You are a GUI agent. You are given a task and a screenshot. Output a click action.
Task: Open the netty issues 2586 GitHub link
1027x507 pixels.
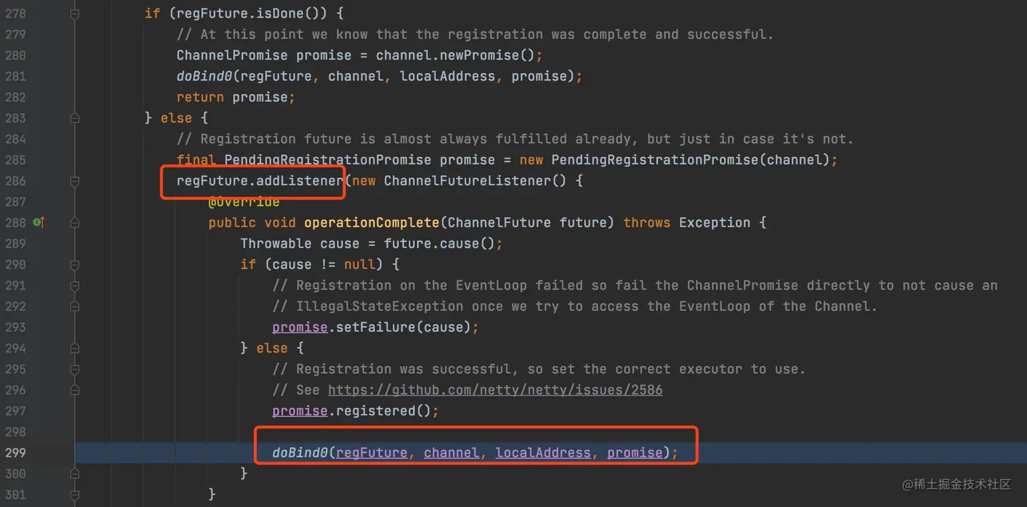click(x=495, y=390)
